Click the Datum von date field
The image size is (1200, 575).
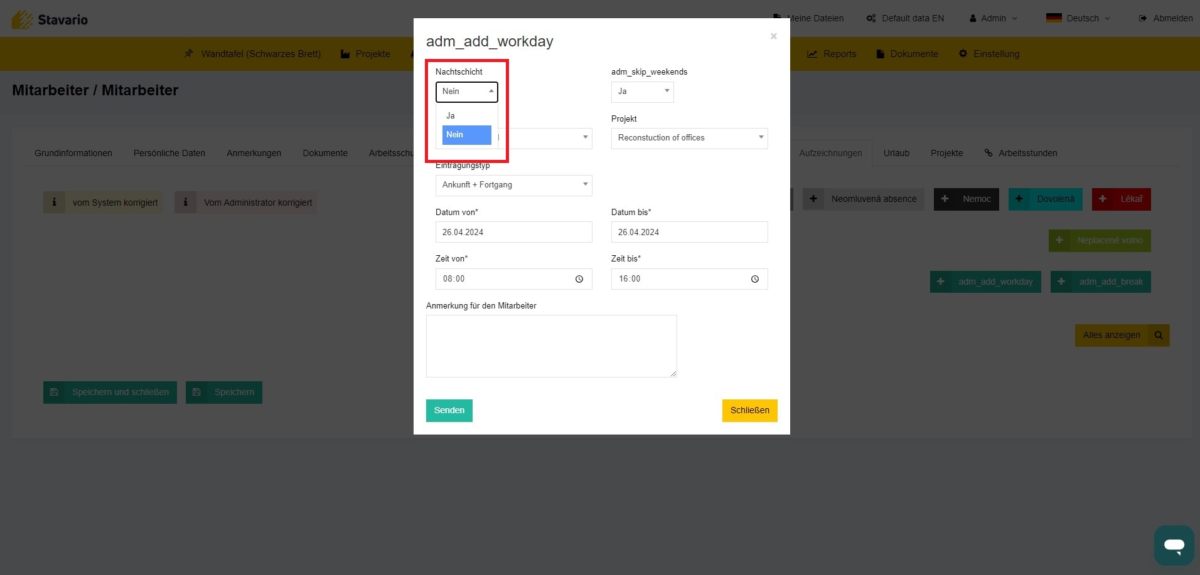pyautogui.click(x=513, y=232)
